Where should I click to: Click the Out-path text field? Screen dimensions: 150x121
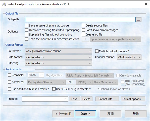pyautogui.click(x=80, y=19)
